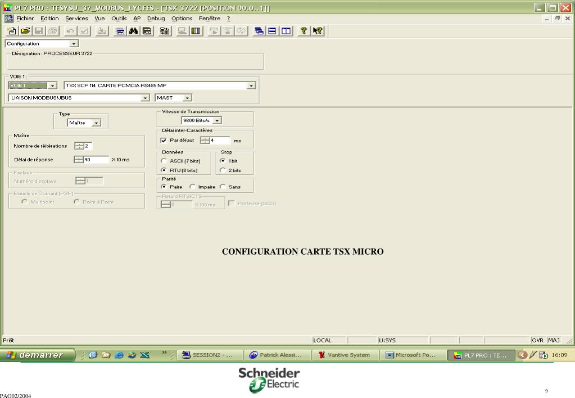575x398 pixels.
Task: Click the Nombre de réitérations stepper
Action: (79, 146)
